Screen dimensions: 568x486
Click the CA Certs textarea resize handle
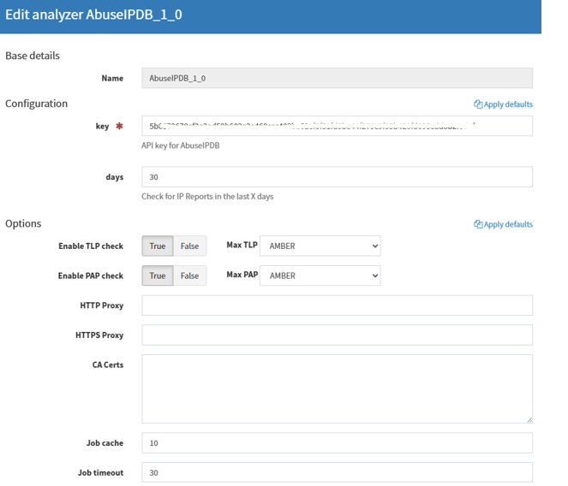[x=529, y=420]
